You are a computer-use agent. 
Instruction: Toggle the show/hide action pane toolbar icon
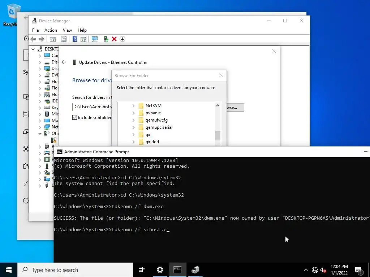coord(83,39)
